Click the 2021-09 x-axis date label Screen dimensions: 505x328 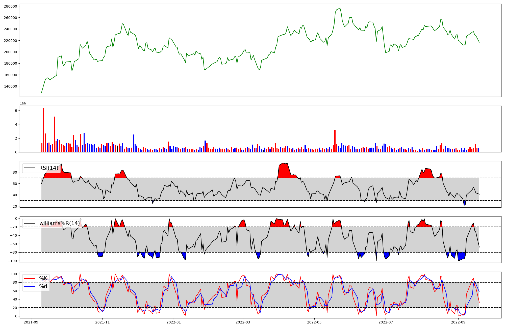31,322
